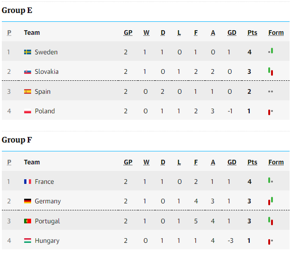The width and height of the screenshot is (291, 254).
Task: Click the Portugal flag icon
Action: [27, 221]
